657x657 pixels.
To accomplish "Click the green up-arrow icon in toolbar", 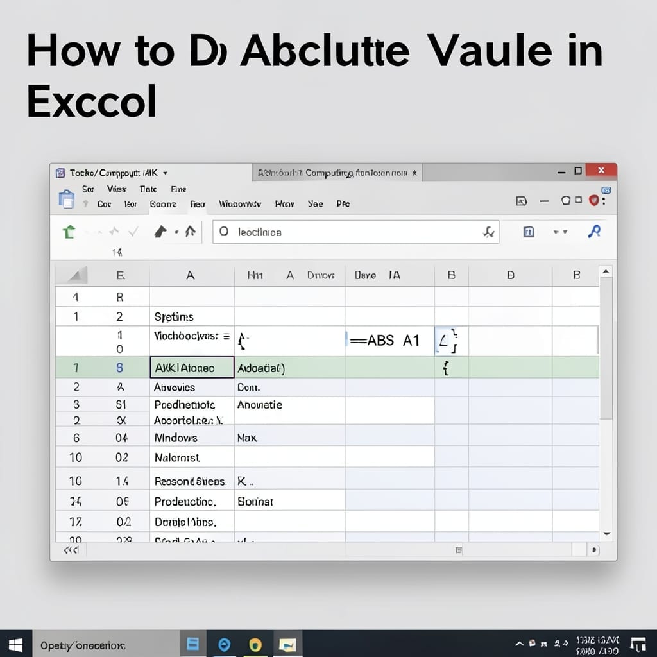I will pos(69,231).
